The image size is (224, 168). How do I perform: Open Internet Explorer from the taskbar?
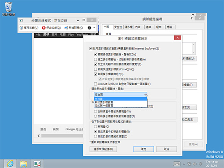[10, 164]
